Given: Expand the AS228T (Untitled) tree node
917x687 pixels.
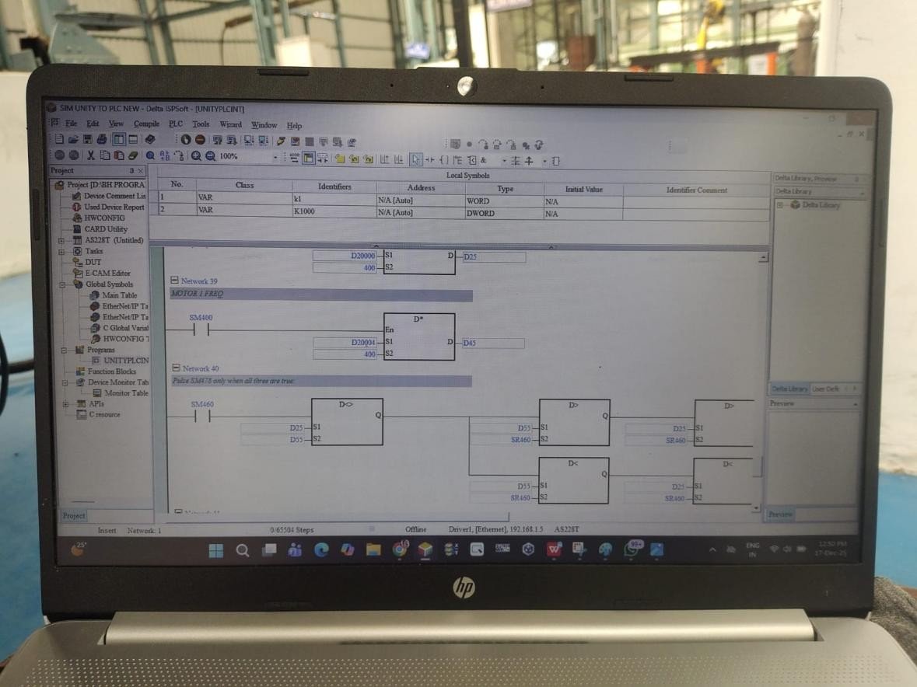Looking at the screenshot, I should point(61,239).
